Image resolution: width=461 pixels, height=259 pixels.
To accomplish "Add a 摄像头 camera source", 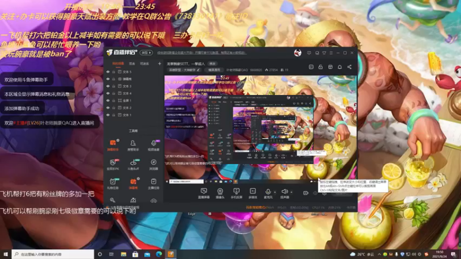I will 220,193.
